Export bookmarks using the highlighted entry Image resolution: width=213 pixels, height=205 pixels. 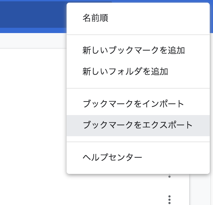(x=138, y=125)
